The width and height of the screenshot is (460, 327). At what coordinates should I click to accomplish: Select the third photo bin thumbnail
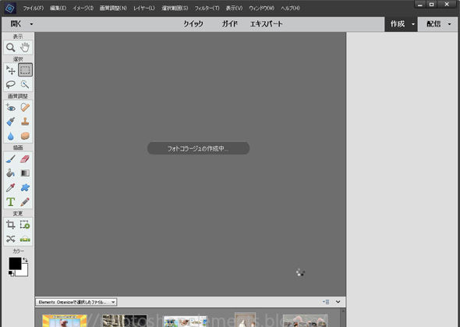(x=185, y=321)
